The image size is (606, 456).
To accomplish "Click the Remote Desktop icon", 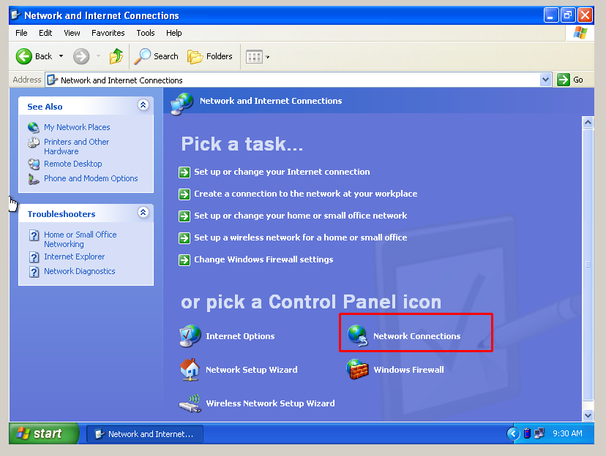I will [x=34, y=164].
